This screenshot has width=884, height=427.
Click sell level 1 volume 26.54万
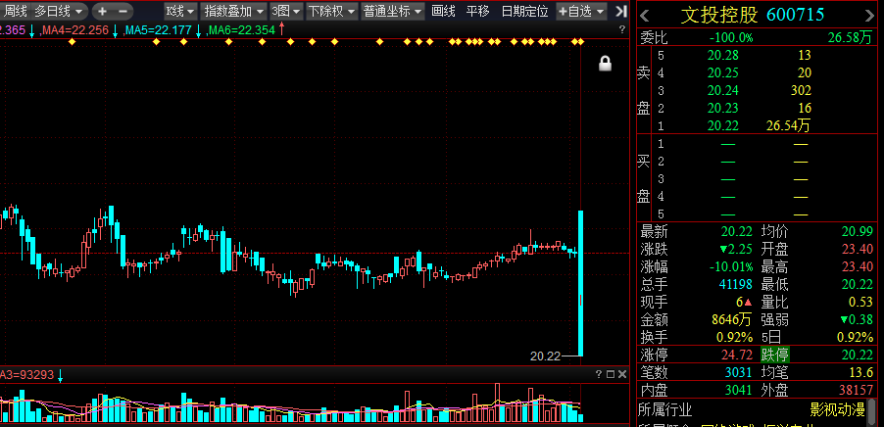[x=788, y=125]
